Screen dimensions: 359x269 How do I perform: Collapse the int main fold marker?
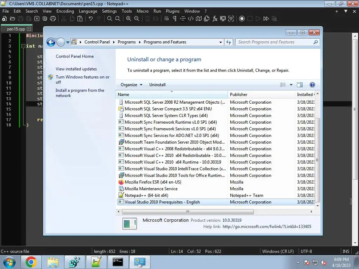23,46
